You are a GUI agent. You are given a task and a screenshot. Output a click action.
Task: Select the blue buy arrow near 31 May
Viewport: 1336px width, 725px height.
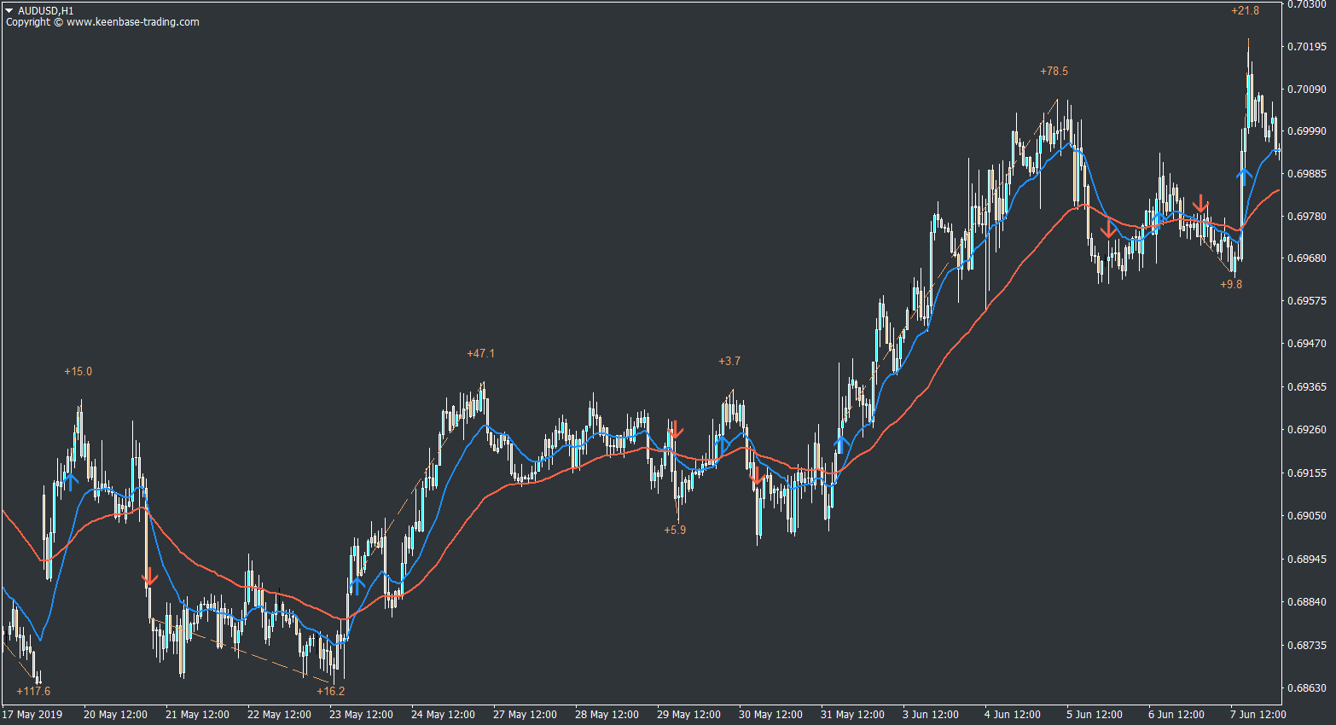tap(841, 444)
